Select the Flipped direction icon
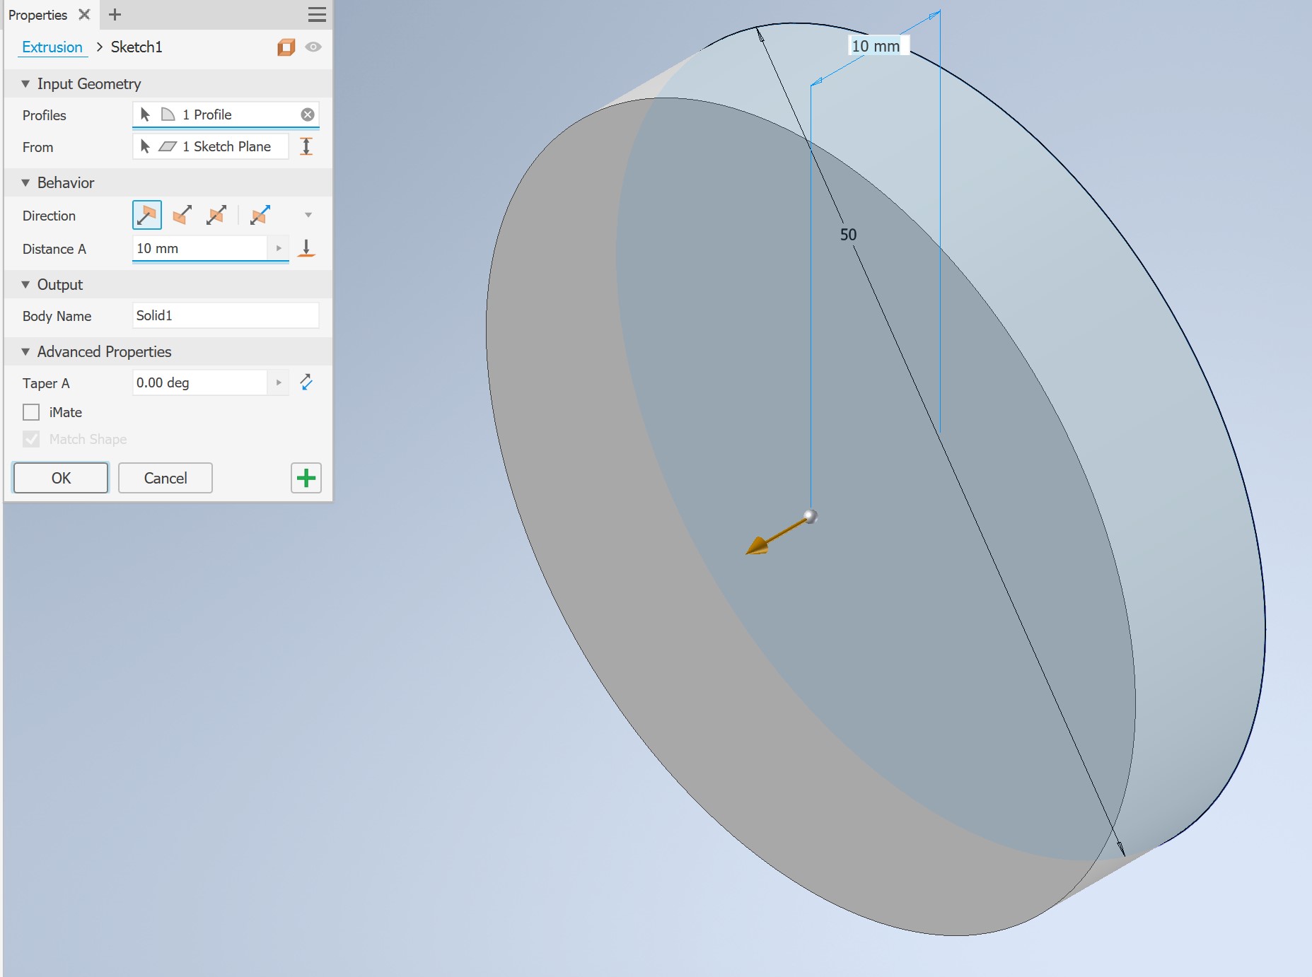1312x977 pixels. pyautogui.click(x=182, y=215)
